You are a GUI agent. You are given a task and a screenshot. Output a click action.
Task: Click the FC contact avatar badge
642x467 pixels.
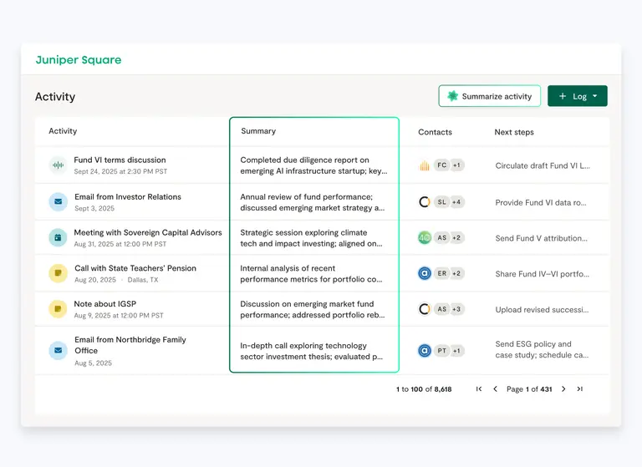[x=441, y=165]
